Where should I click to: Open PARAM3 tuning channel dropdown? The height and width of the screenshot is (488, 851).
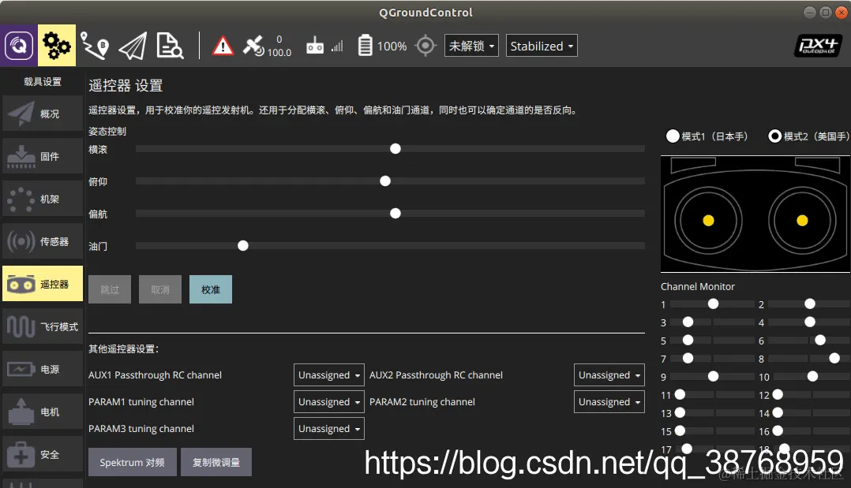(x=328, y=428)
